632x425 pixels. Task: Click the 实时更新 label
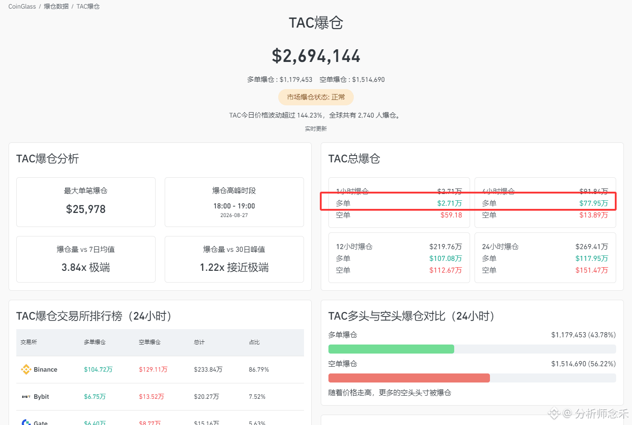click(316, 129)
